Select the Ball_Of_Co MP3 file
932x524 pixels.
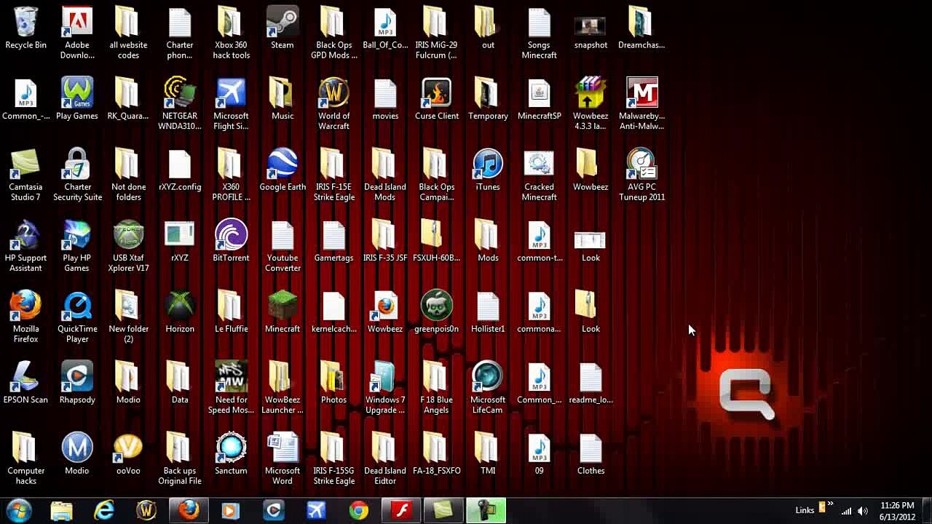[x=385, y=29]
